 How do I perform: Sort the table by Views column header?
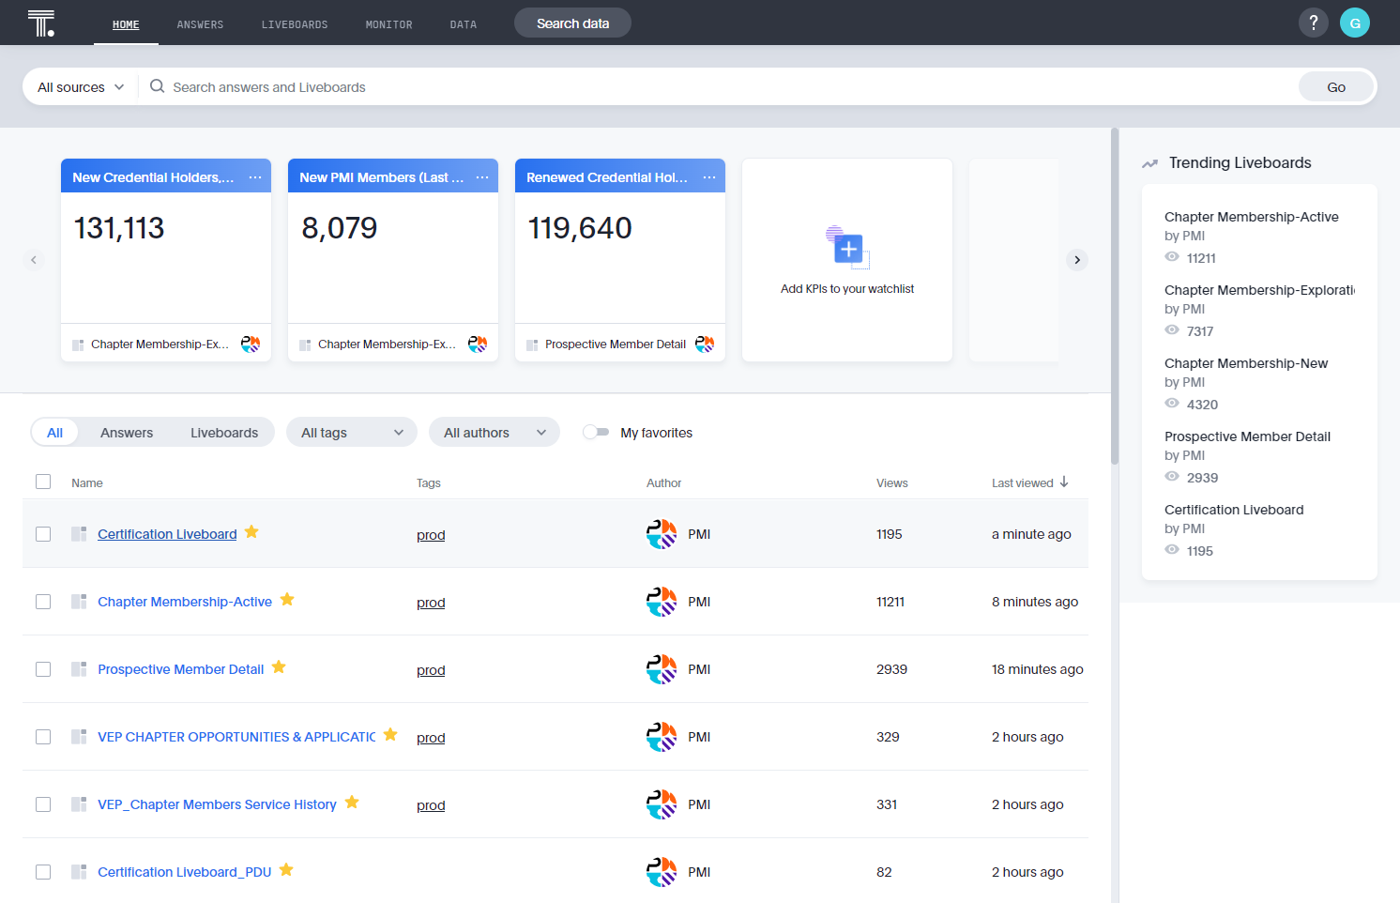tap(892, 483)
